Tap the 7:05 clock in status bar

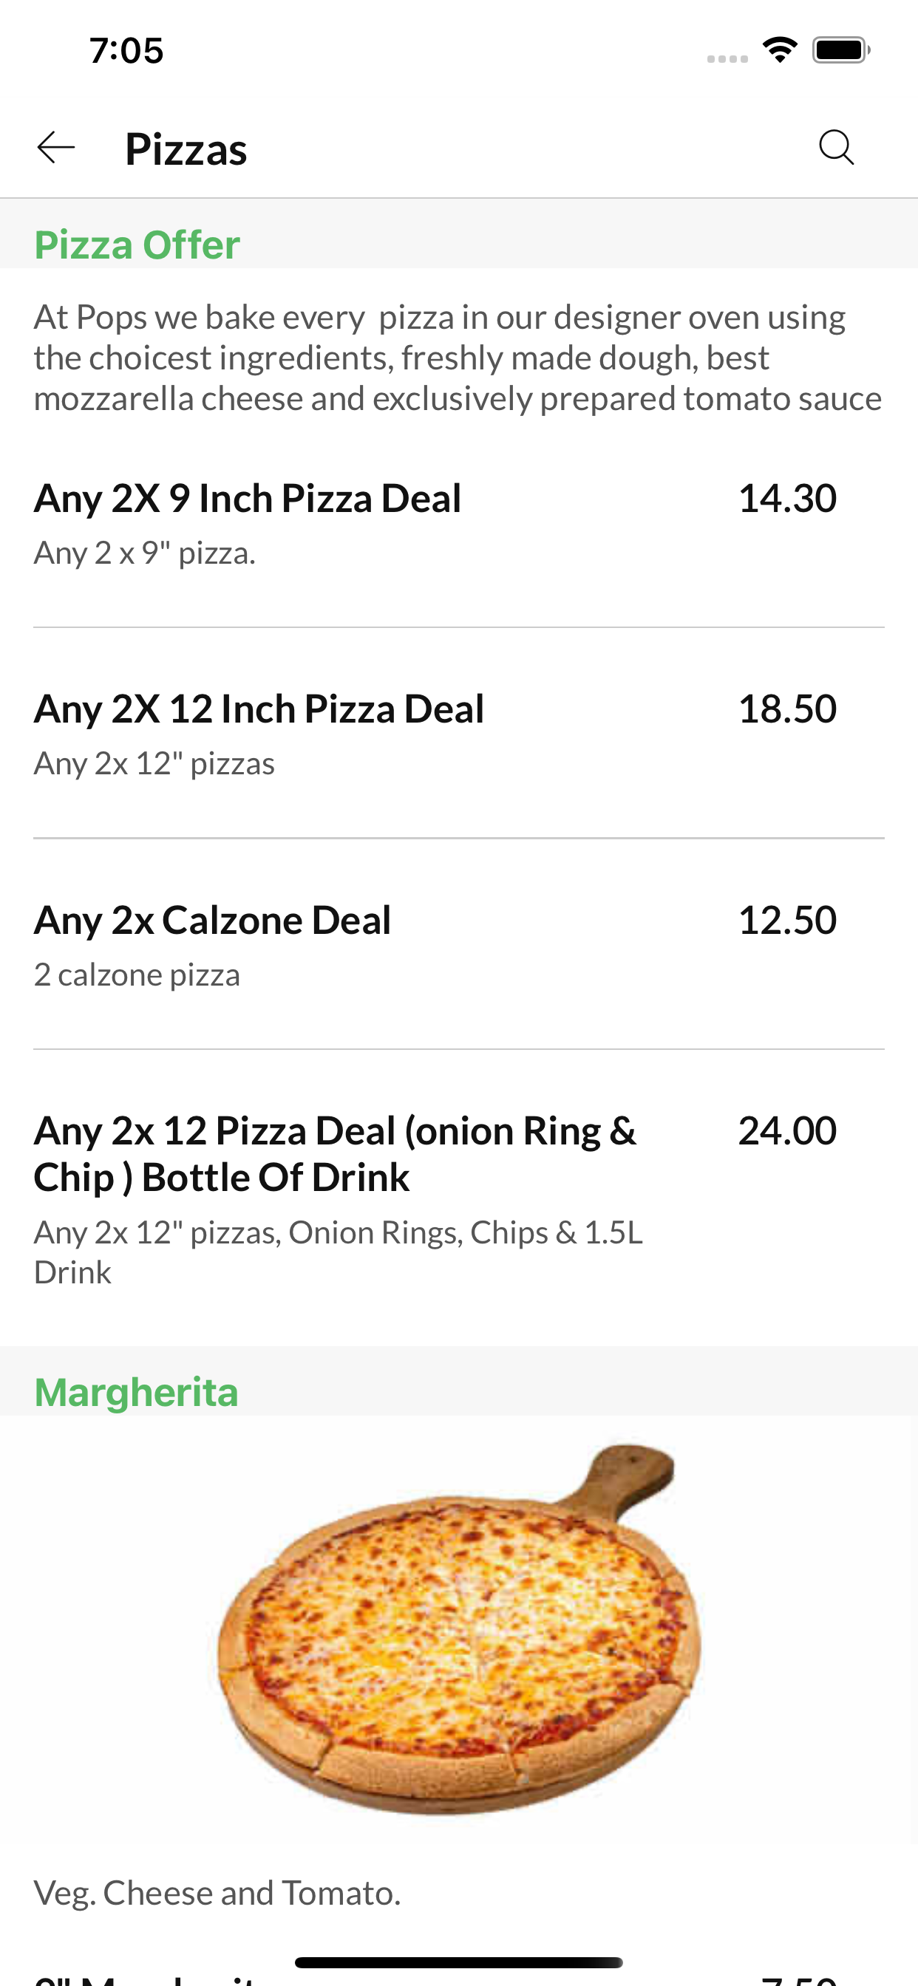point(126,51)
